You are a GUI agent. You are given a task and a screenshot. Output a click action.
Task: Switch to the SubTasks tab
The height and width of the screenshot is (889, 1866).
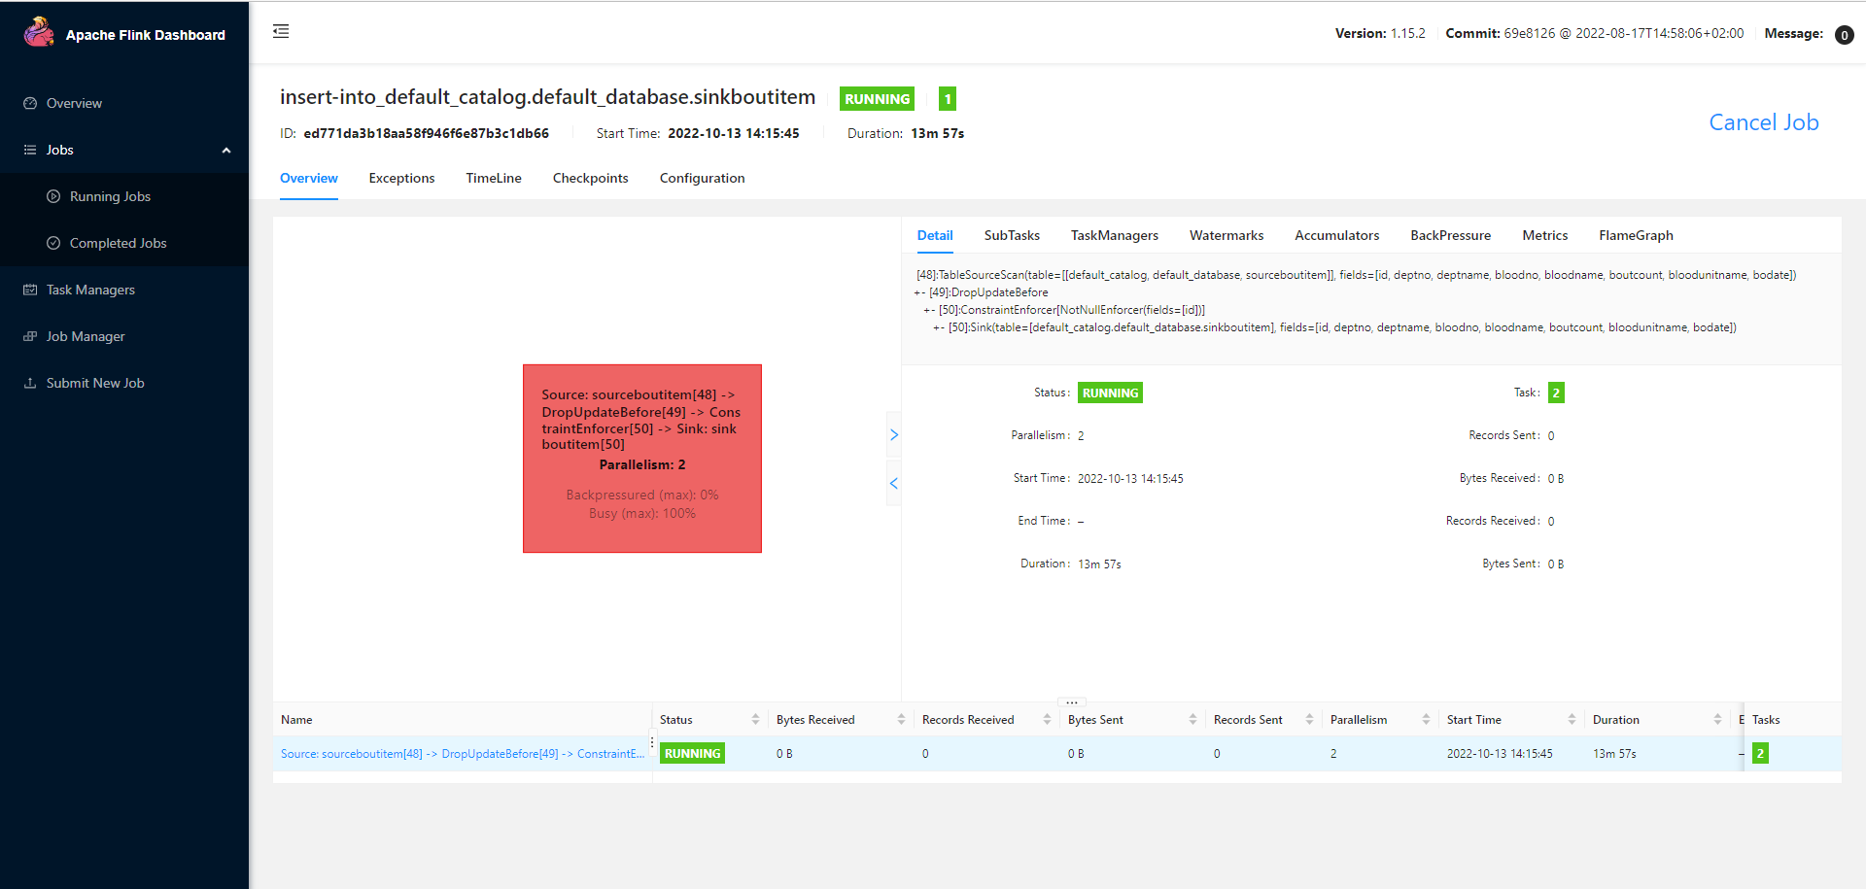(1012, 235)
